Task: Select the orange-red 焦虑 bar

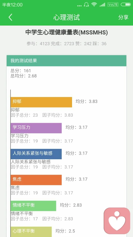Action: pyautogui.click(x=36, y=180)
